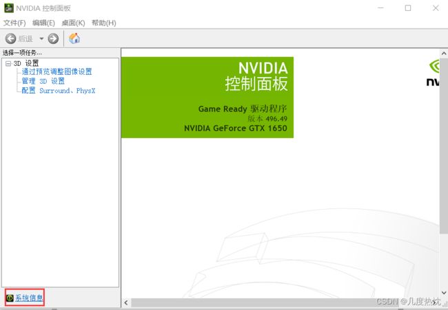Click the Back (后退) arrow button

(11, 38)
